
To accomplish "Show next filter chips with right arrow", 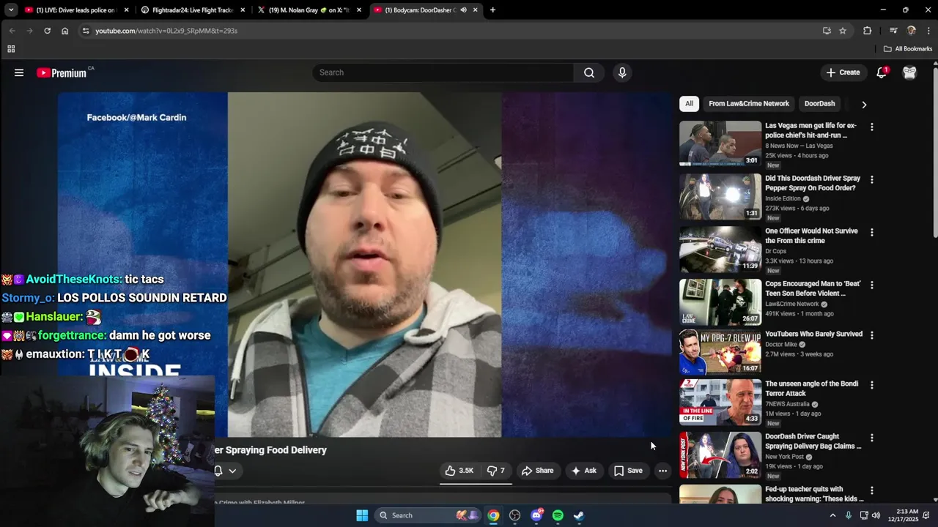I will click(x=864, y=105).
